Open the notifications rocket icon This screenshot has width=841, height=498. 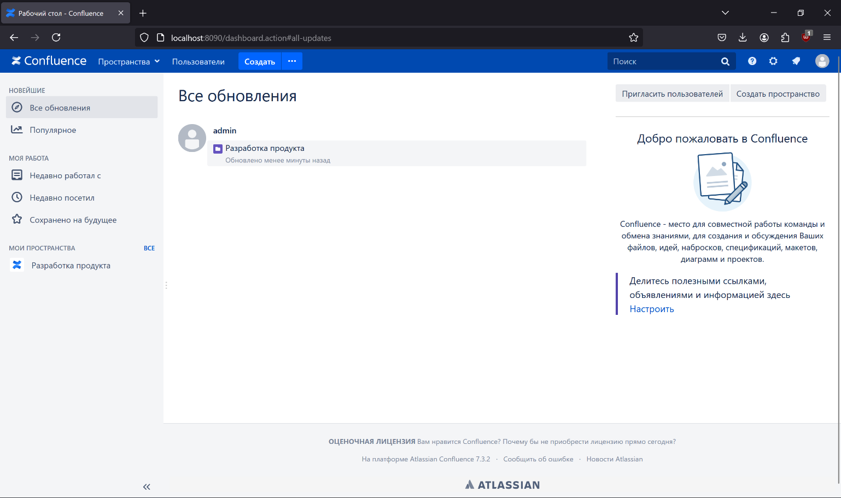(x=796, y=61)
